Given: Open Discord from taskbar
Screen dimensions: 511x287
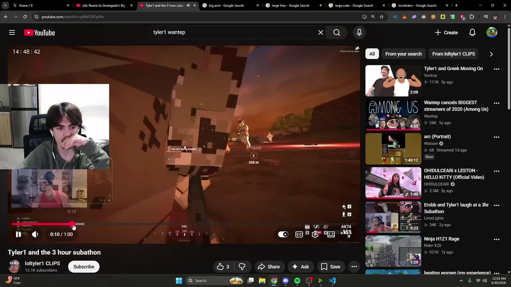Looking at the screenshot, I should pyautogui.click(x=285, y=281).
